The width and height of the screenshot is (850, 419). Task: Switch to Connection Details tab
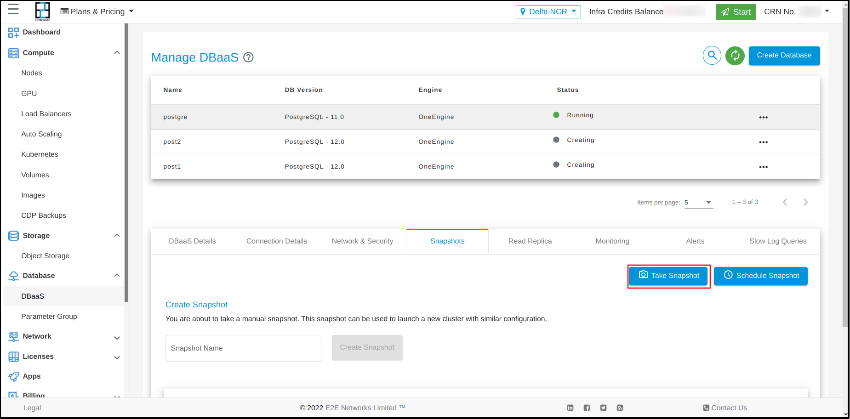pyautogui.click(x=277, y=241)
